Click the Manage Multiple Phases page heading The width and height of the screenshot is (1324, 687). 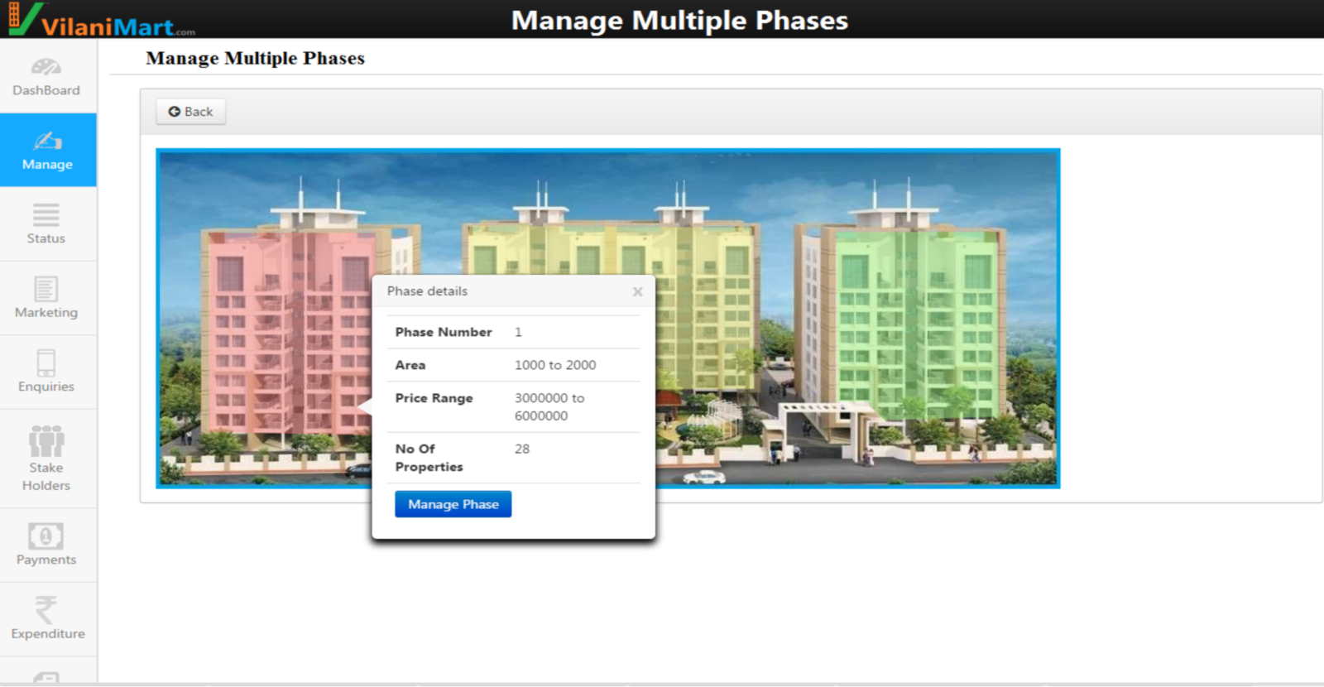click(255, 58)
